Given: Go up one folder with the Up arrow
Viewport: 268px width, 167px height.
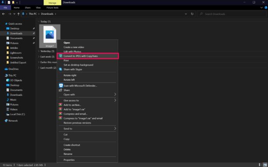Looking at the screenshot, I should [18, 14].
